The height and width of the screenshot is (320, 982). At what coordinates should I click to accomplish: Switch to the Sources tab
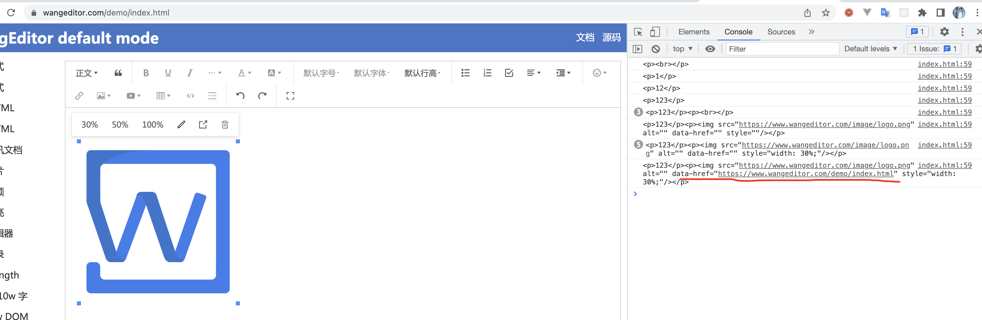pyautogui.click(x=781, y=32)
